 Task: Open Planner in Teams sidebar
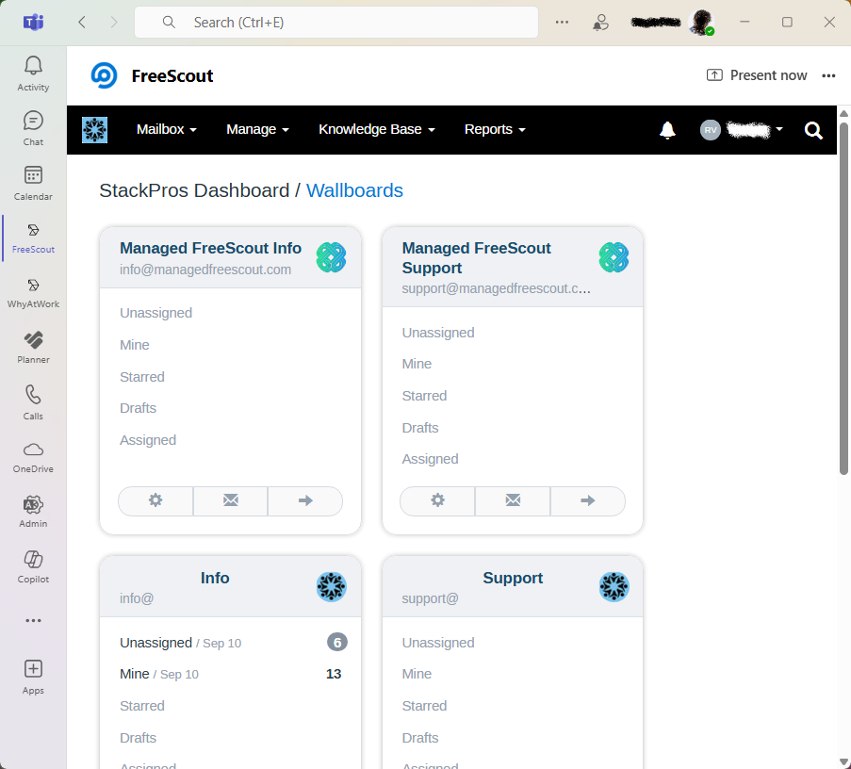[33, 347]
